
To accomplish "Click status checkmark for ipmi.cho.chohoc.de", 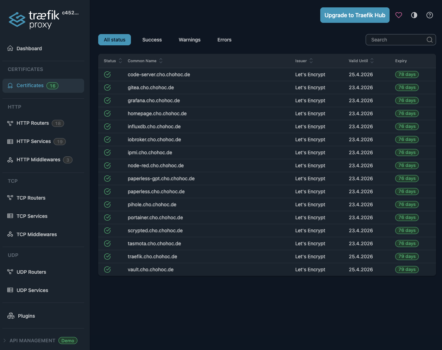I will point(107,153).
